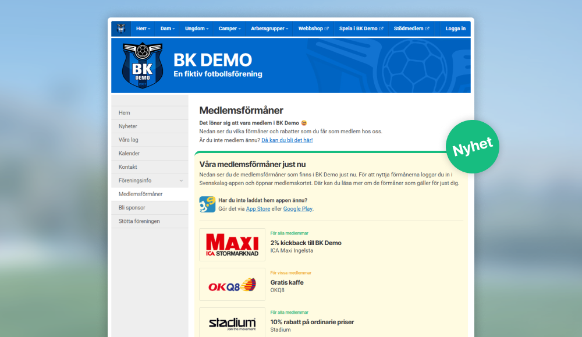The image size is (582, 337).
Task: Select Bli sponsor in the sidebar
Action: (x=132, y=208)
